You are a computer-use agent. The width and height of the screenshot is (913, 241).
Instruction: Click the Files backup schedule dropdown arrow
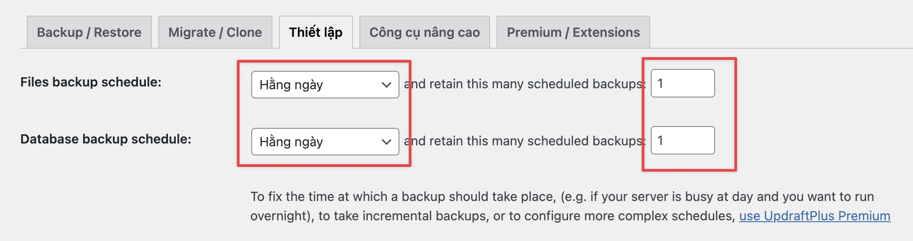pyautogui.click(x=386, y=85)
